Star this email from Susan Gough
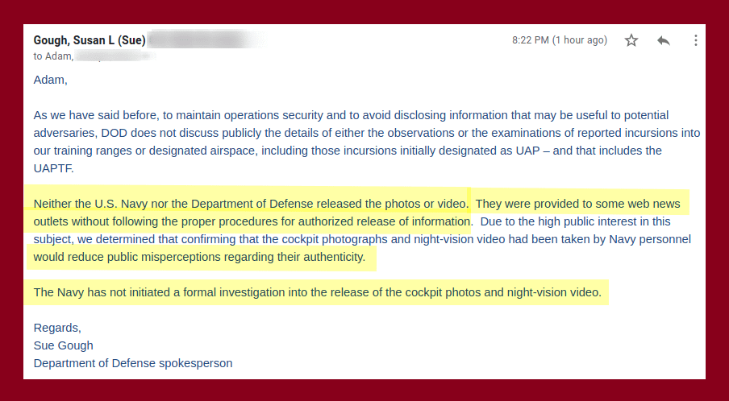This screenshot has height=401, width=729. [631, 40]
